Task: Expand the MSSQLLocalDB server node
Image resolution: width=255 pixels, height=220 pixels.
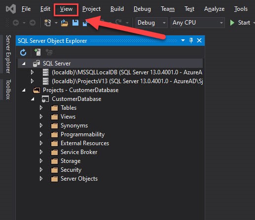Action: coord(32,72)
